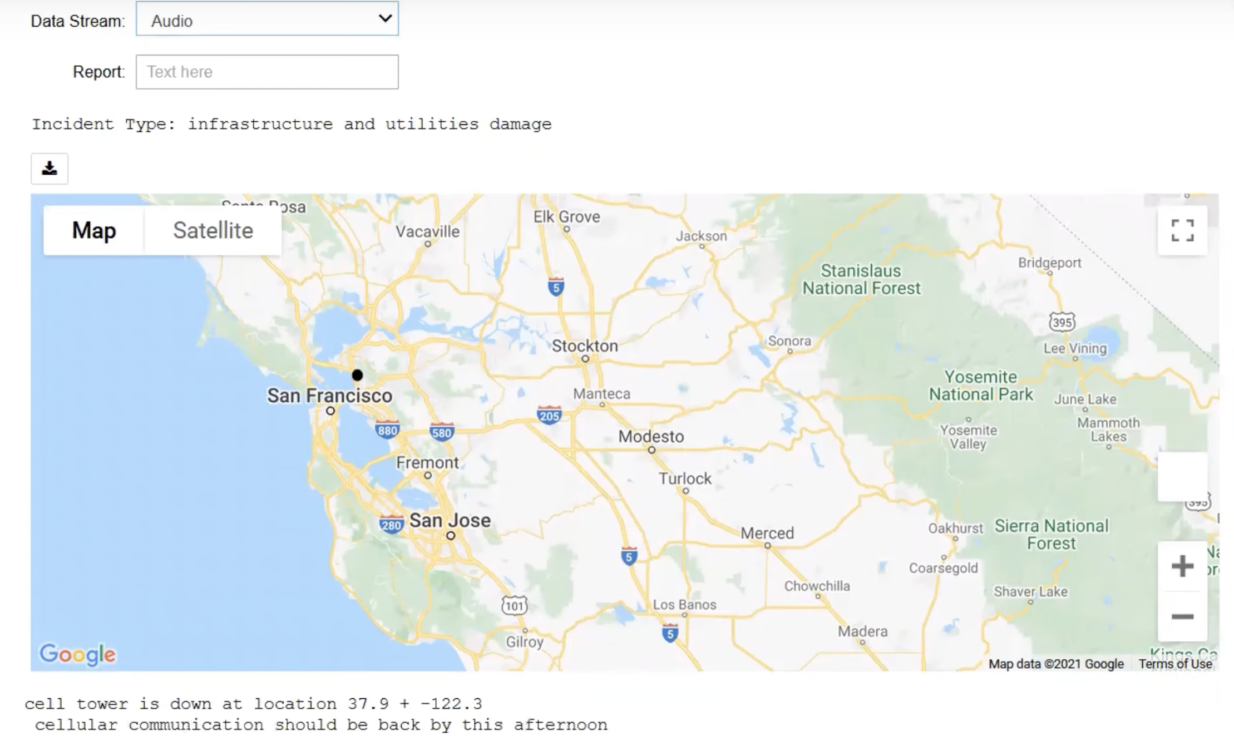
Task: Click the June Lake label
Action: tap(1085, 399)
